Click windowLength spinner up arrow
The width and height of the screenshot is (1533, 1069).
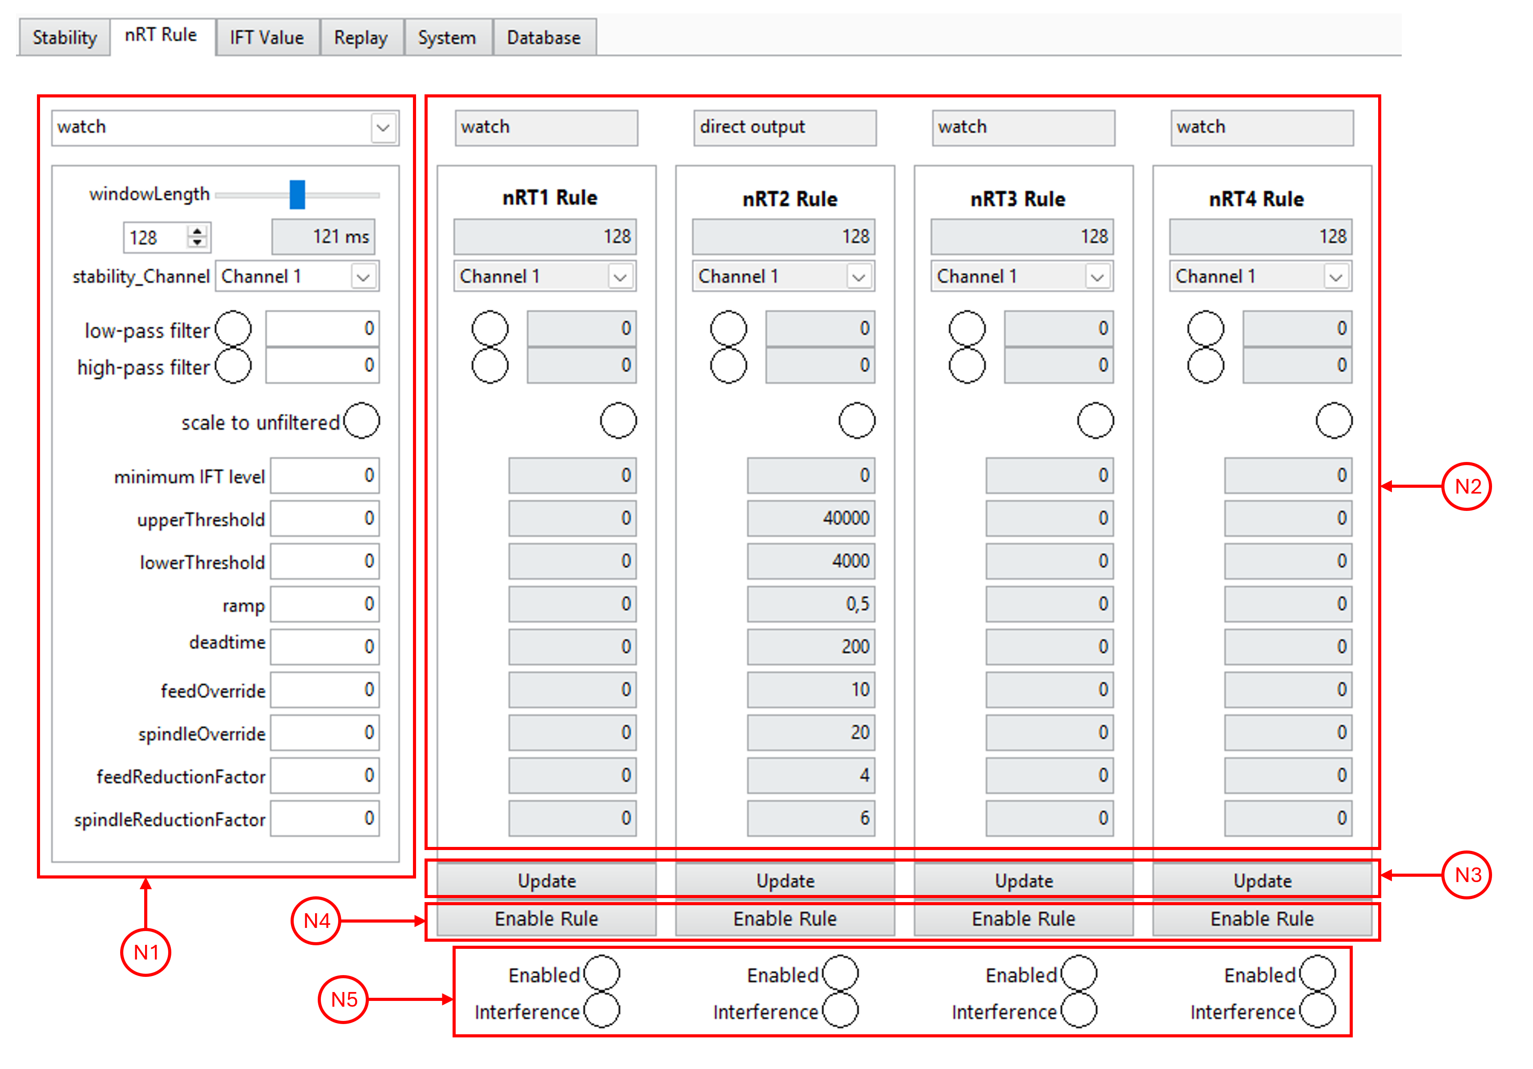[197, 231]
